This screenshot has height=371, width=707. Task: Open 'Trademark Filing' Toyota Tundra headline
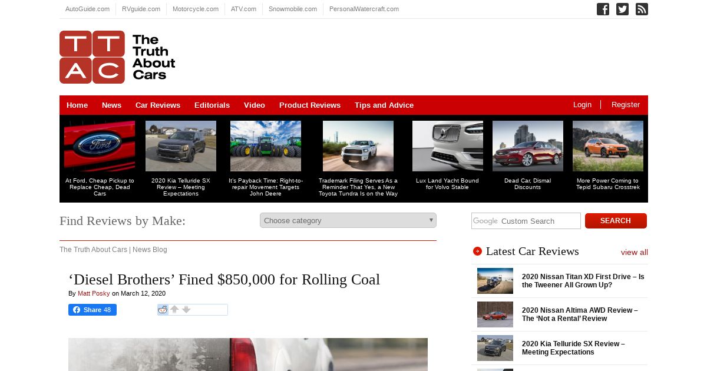[358, 187]
